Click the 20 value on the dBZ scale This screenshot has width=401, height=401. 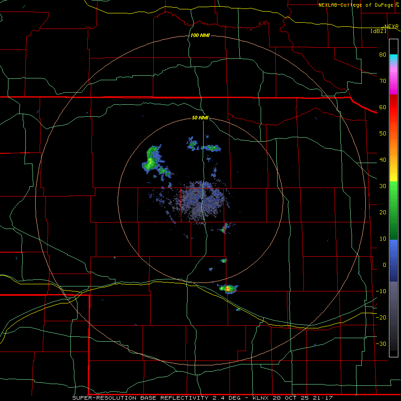click(x=383, y=213)
